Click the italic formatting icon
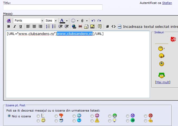 (15, 27)
